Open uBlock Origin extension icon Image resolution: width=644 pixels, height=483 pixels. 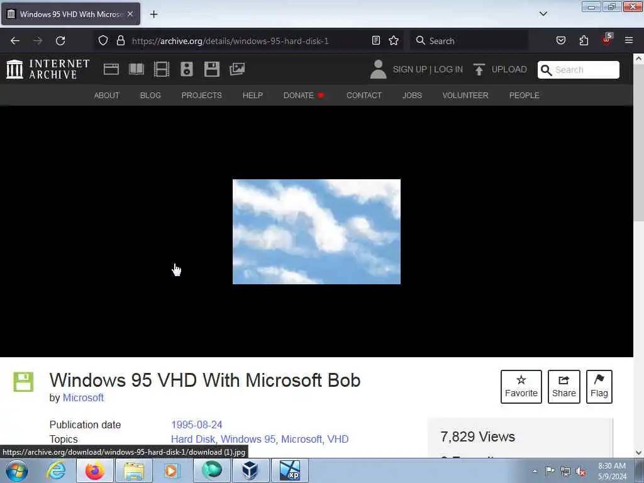pyautogui.click(x=606, y=40)
